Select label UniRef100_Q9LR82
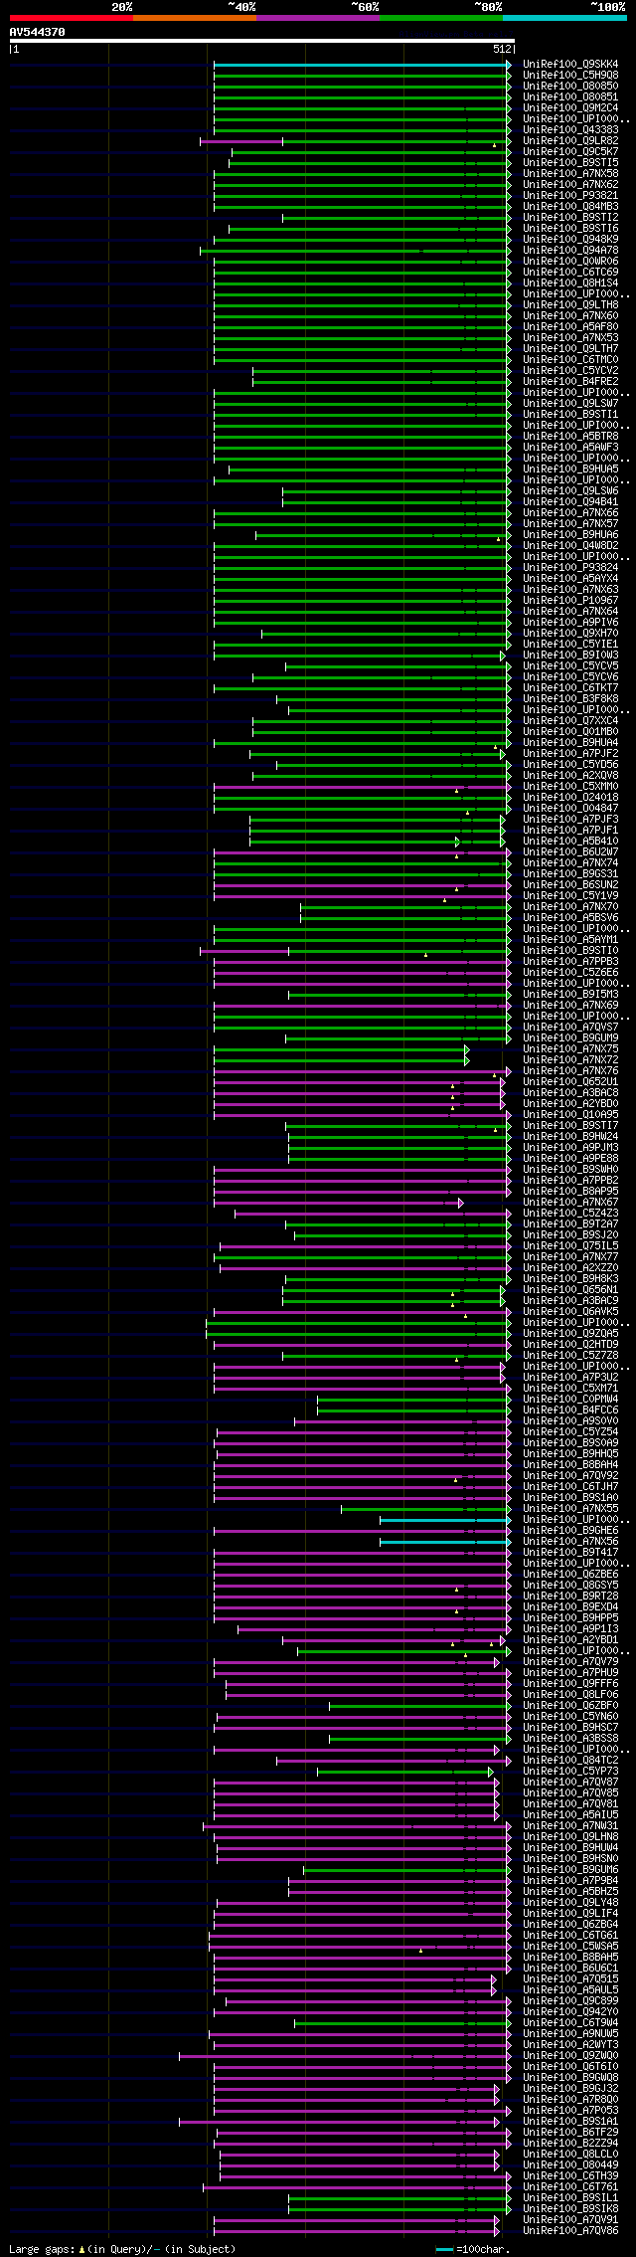The height and width of the screenshot is (2257, 636). tap(570, 141)
